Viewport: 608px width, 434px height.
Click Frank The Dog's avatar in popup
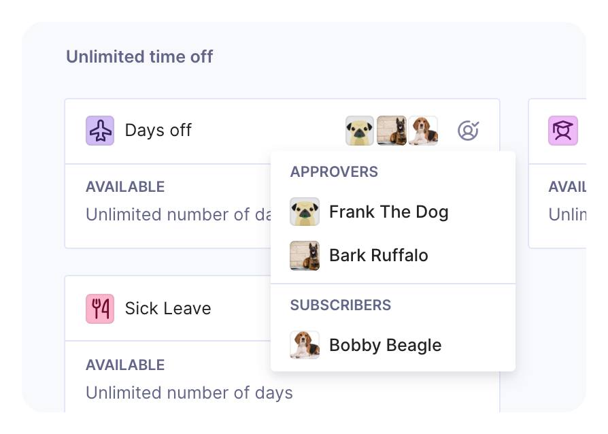coord(305,212)
